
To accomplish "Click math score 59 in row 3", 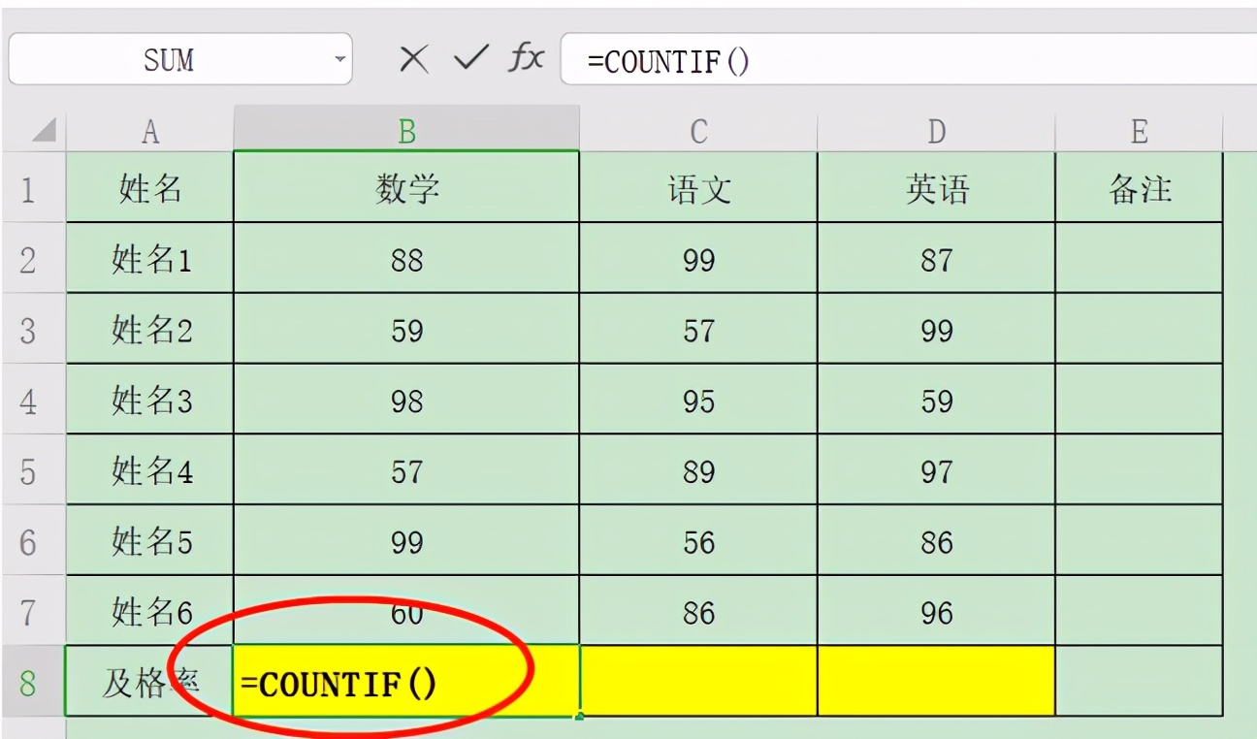I will click(x=406, y=329).
